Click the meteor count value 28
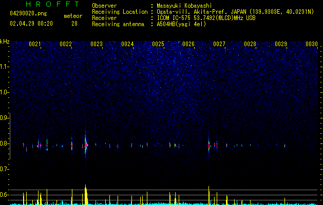The width and height of the screenshot is (323, 205). [74, 24]
